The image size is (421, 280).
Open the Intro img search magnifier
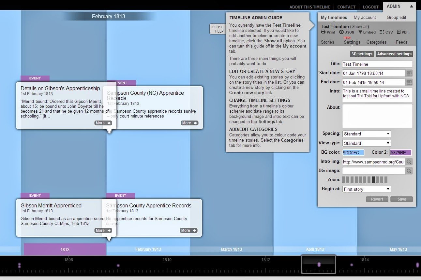[409, 161]
